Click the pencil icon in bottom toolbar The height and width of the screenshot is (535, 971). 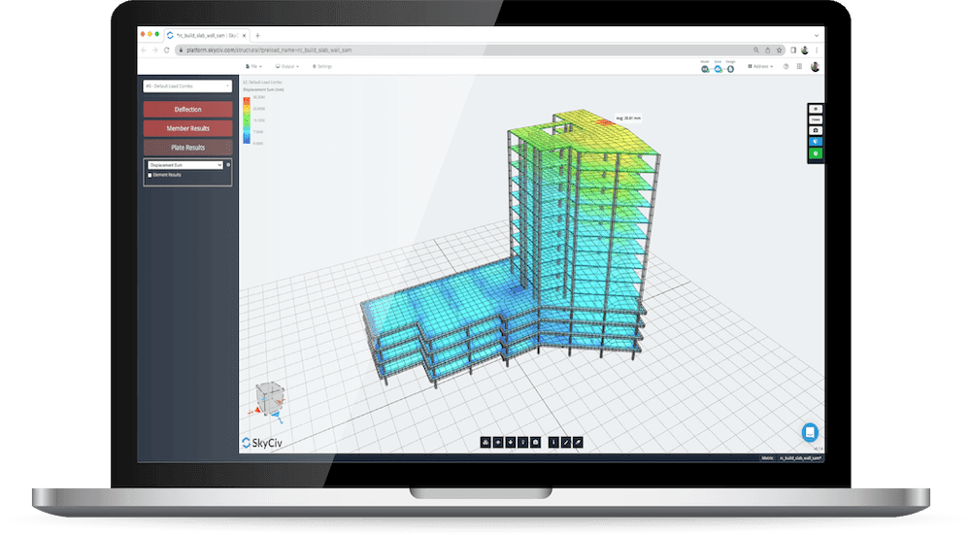coord(565,442)
